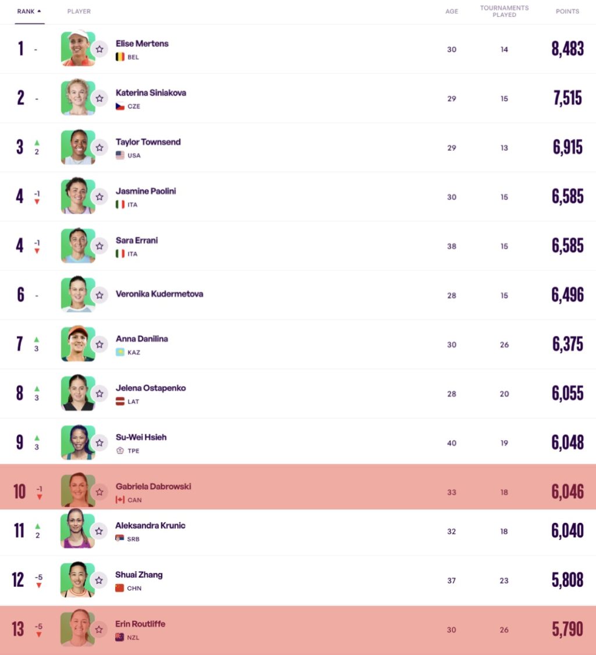Open Erin Routliffe's player profile link
The width and height of the screenshot is (596, 655).
click(140, 624)
